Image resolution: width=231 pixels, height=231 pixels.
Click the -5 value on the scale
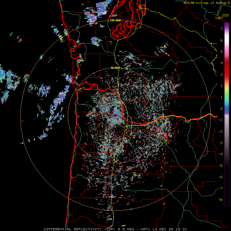(x=220, y=166)
